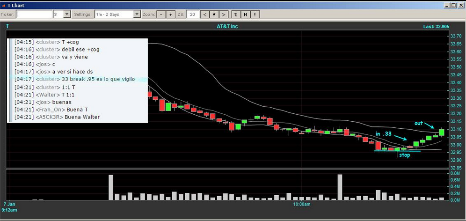Click the Last: 32.905 price label
The width and height of the screenshot is (466, 221).
point(436,27)
